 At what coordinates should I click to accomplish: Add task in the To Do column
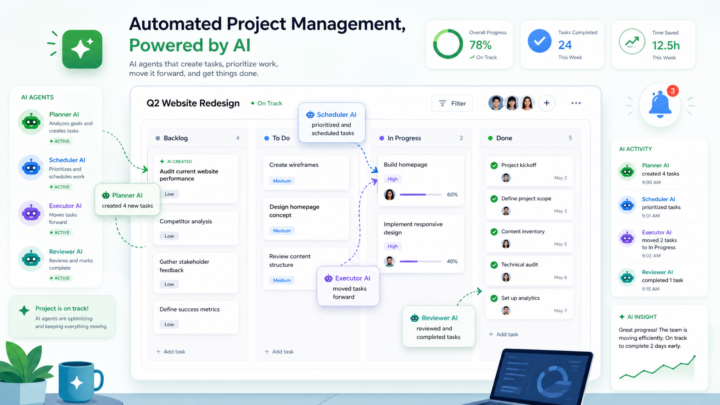click(x=279, y=352)
